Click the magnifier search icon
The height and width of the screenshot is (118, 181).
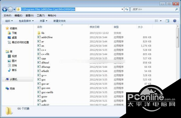(176, 9)
